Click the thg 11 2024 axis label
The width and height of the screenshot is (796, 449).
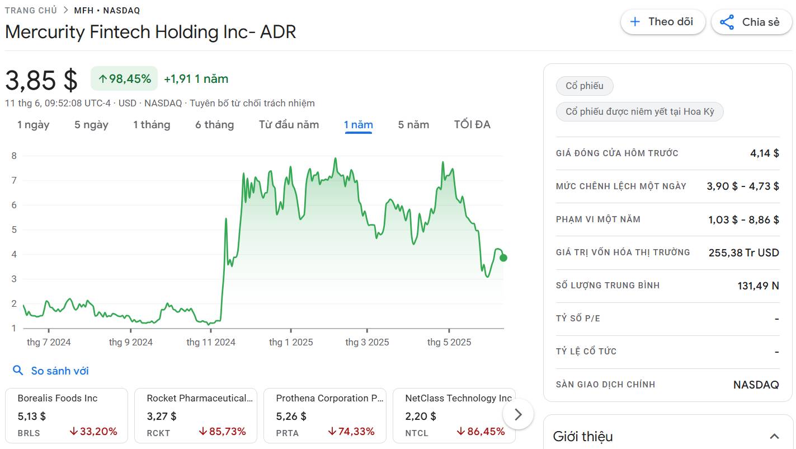[x=211, y=342]
